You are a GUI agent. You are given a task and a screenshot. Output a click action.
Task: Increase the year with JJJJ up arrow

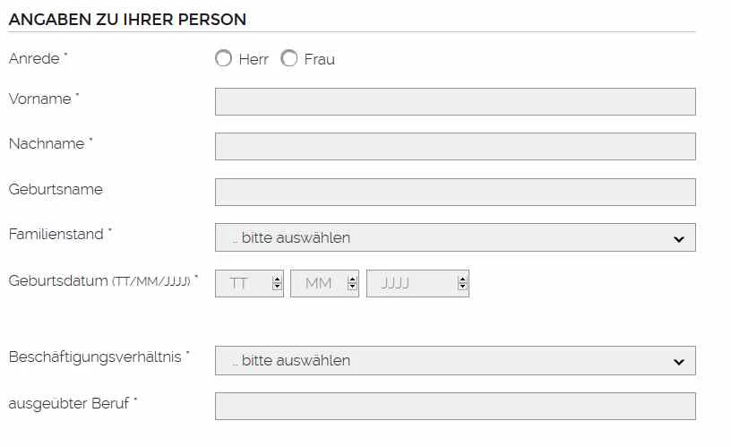462,279
